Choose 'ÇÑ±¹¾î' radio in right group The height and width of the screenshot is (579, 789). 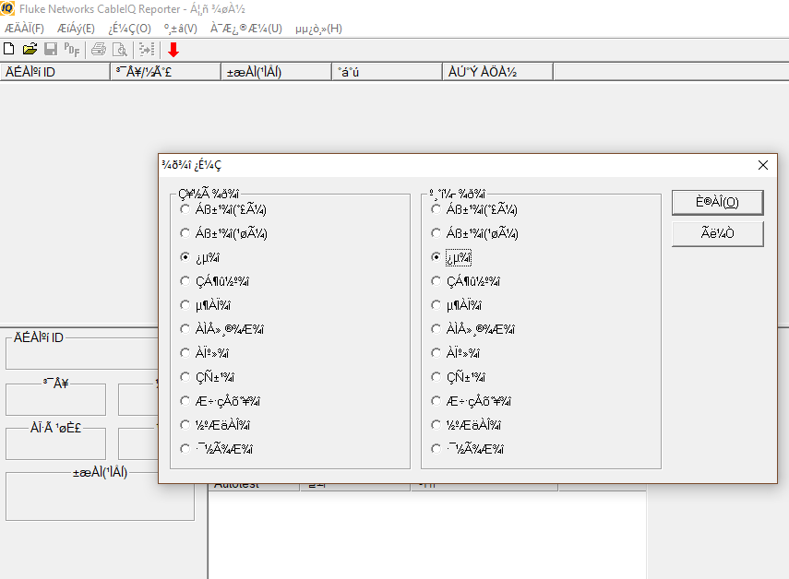pos(459,377)
